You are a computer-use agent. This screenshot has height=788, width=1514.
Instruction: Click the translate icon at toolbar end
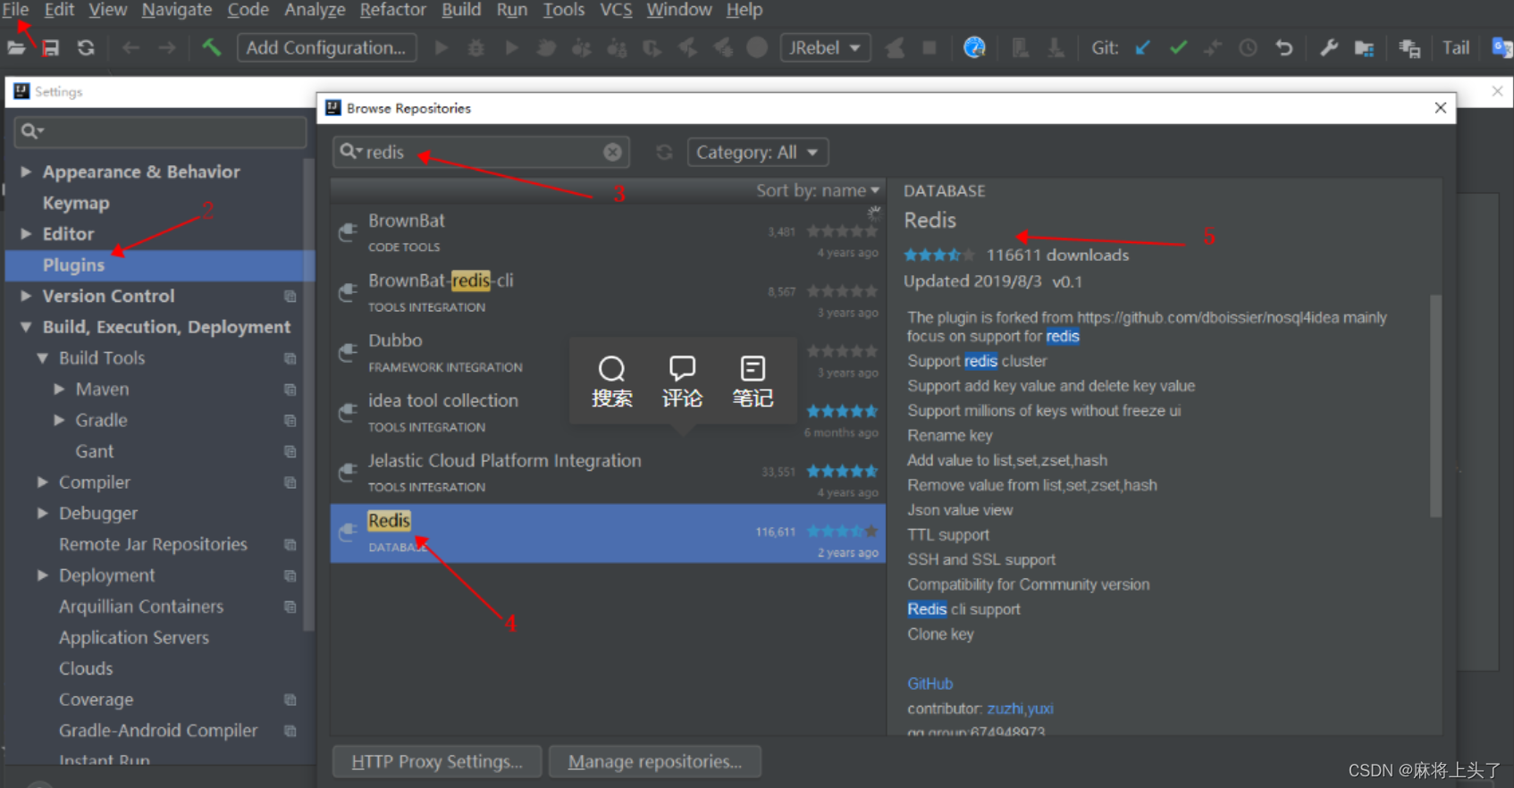point(1501,47)
